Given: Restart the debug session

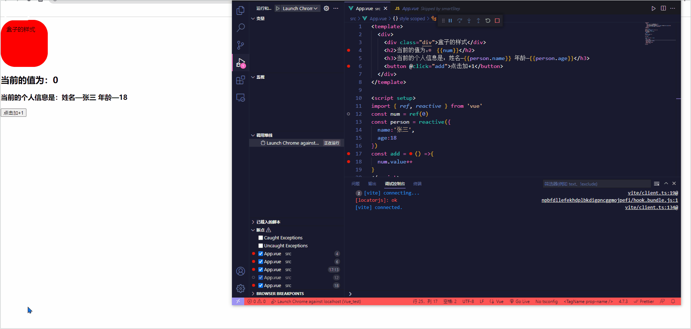Looking at the screenshot, I should (488, 21).
